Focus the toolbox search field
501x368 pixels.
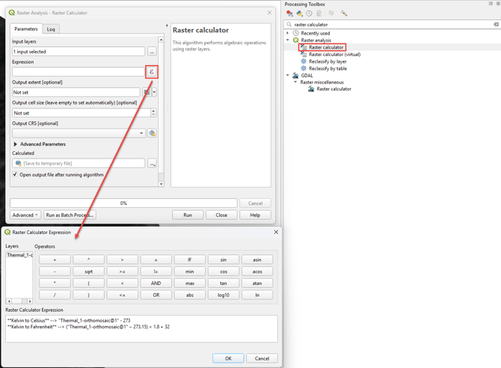[392, 24]
